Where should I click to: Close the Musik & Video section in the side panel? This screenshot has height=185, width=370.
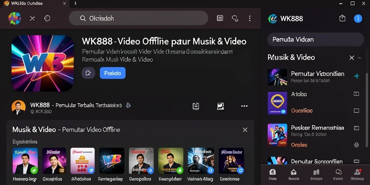point(352,57)
